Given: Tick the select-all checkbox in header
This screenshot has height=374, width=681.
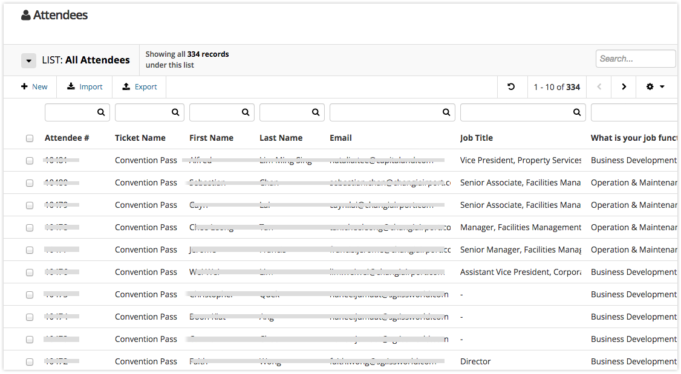Looking at the screenshot, I should (x=30, y=138).
